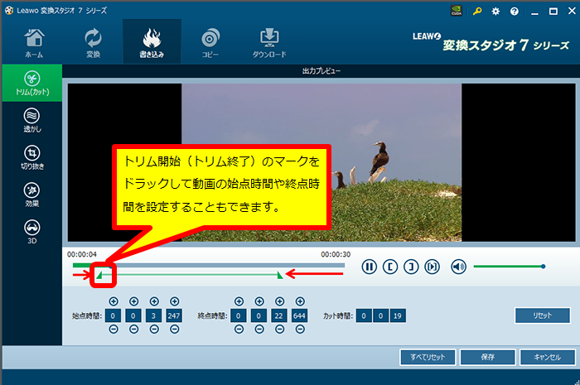Click the green trim end marker
The image size is (580, 385).
280,275
